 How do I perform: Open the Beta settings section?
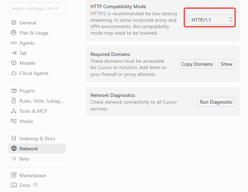point(24,159)
